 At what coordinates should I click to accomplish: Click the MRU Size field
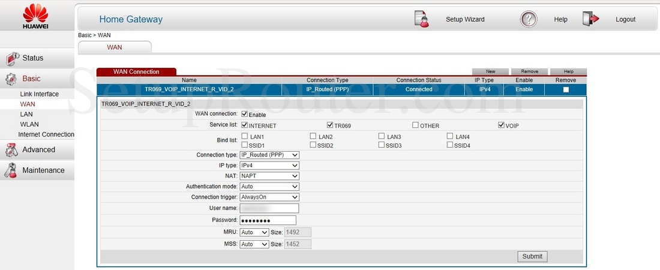pos(298,233)
